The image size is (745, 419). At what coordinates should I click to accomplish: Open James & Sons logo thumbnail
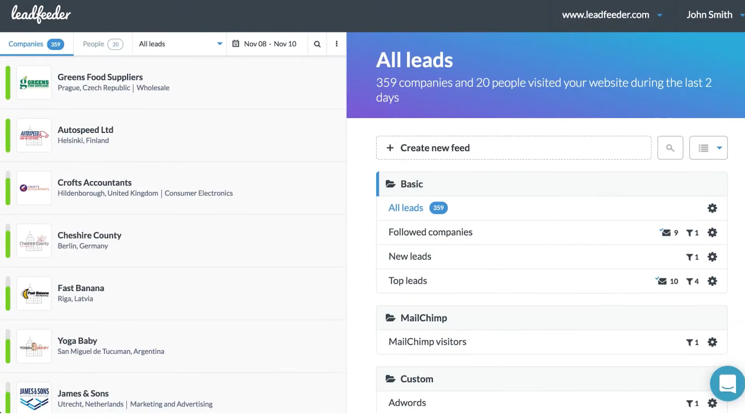[34, 398]
